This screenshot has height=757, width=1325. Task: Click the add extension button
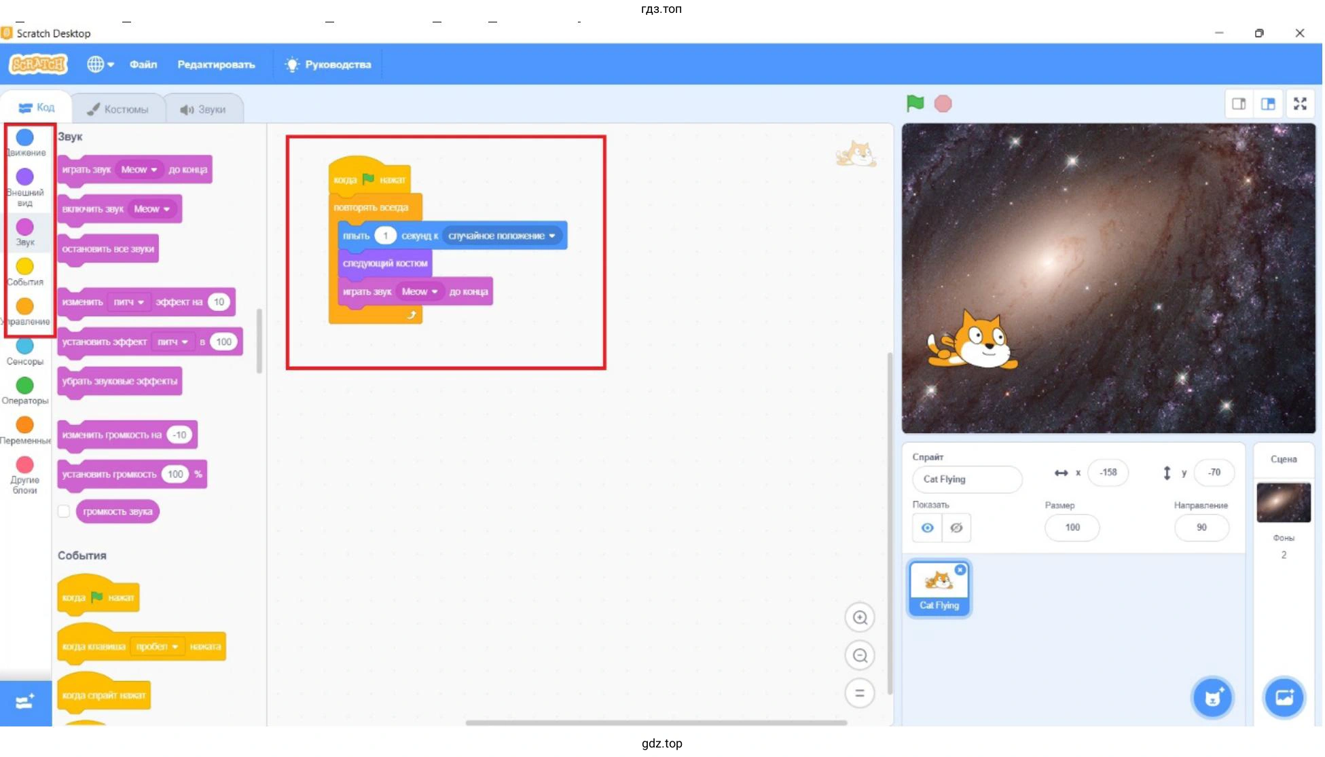[25, 702]
